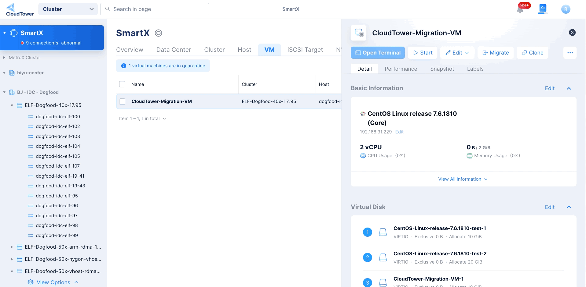Image resolution: width=586 pixels, height=287 pixels.
Task: Click disk icon of CentOS-Linux-release-7.6.1810-test-2
Action: [383, 257]
